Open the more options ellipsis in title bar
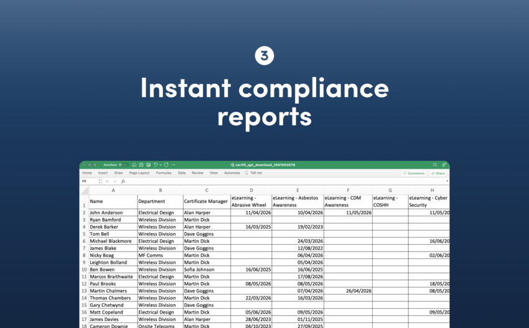The image size is (529, 328). click(174, 165)
